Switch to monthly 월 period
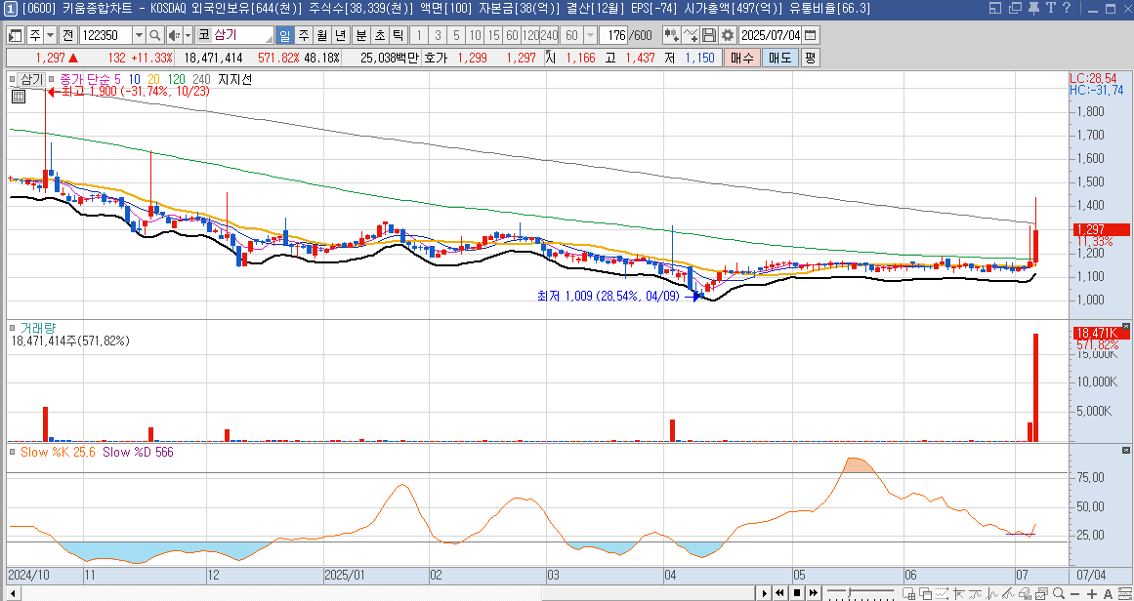The width and height of the screenshot is (1134, 601). (x=321, y=35)
